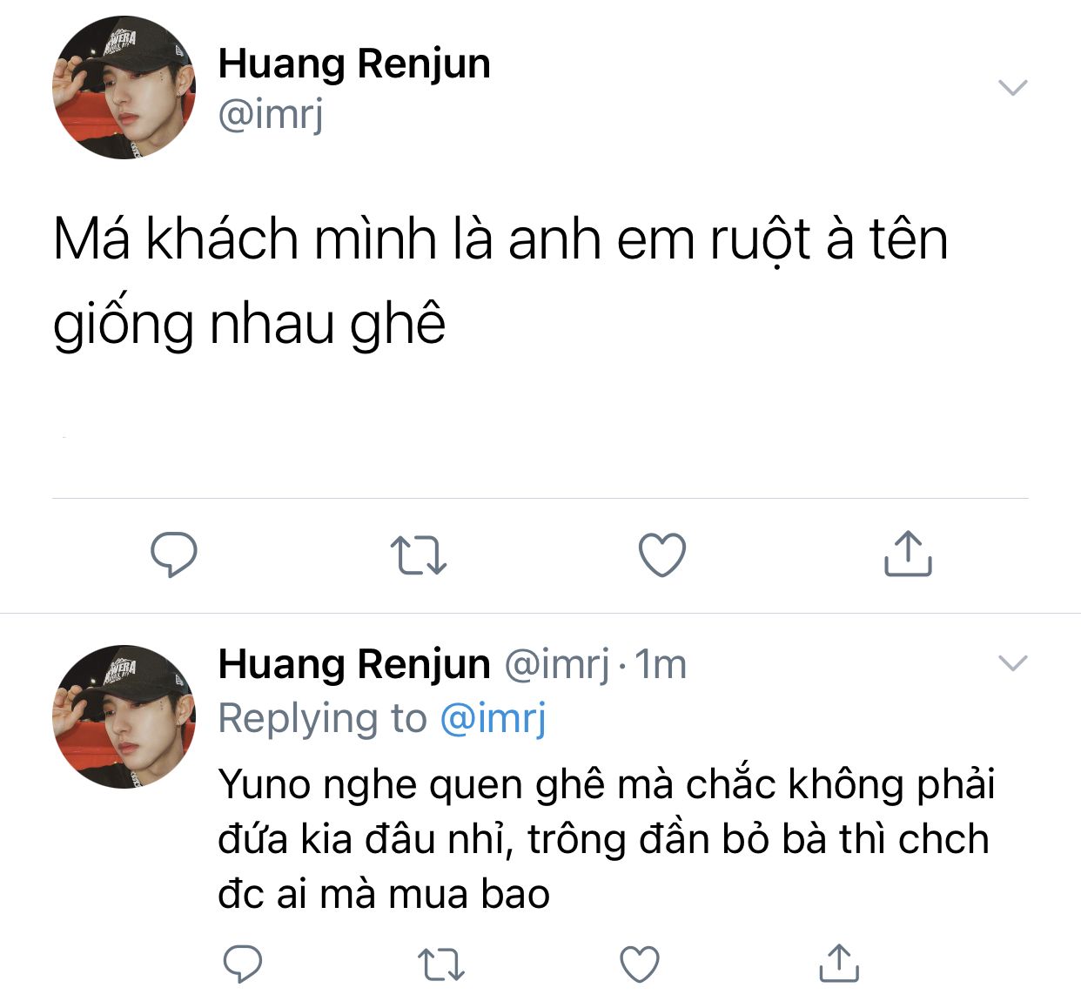Open Huang Renjun's profile picture on main tweet
1081x1008 pixels.
tap(124, 88)
